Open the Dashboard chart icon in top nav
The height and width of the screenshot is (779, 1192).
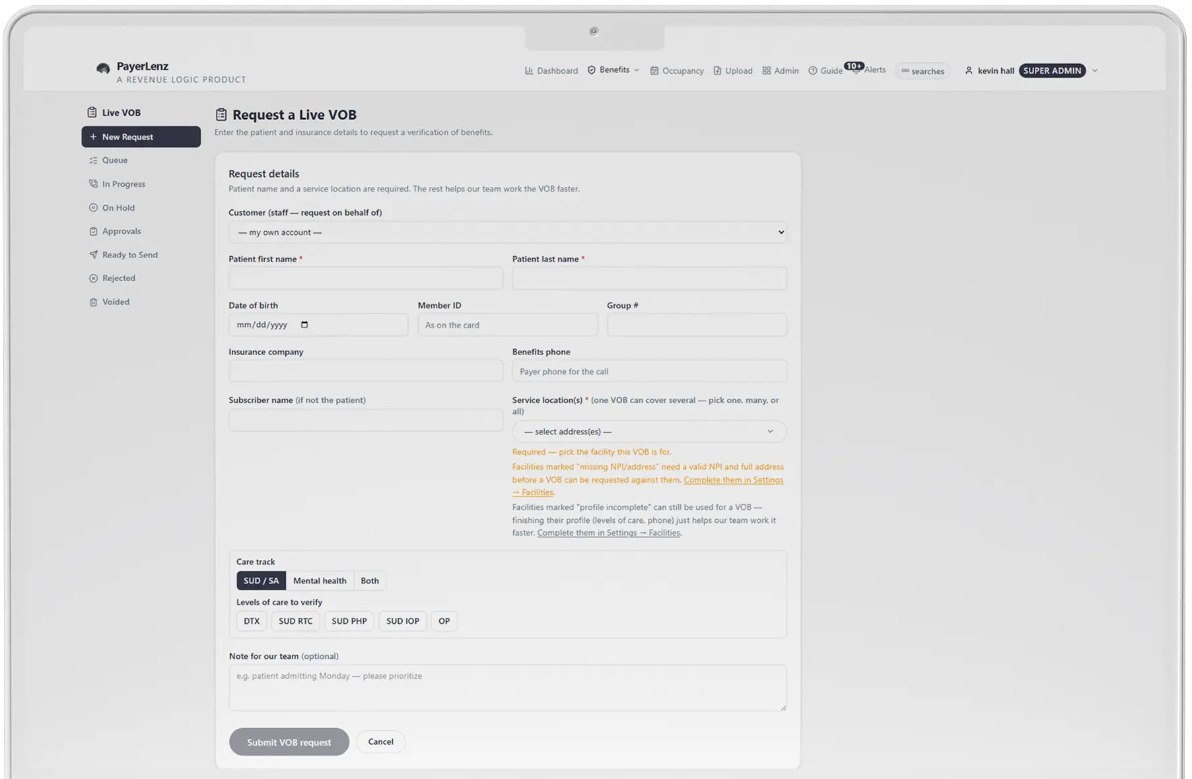coord(529,71)
